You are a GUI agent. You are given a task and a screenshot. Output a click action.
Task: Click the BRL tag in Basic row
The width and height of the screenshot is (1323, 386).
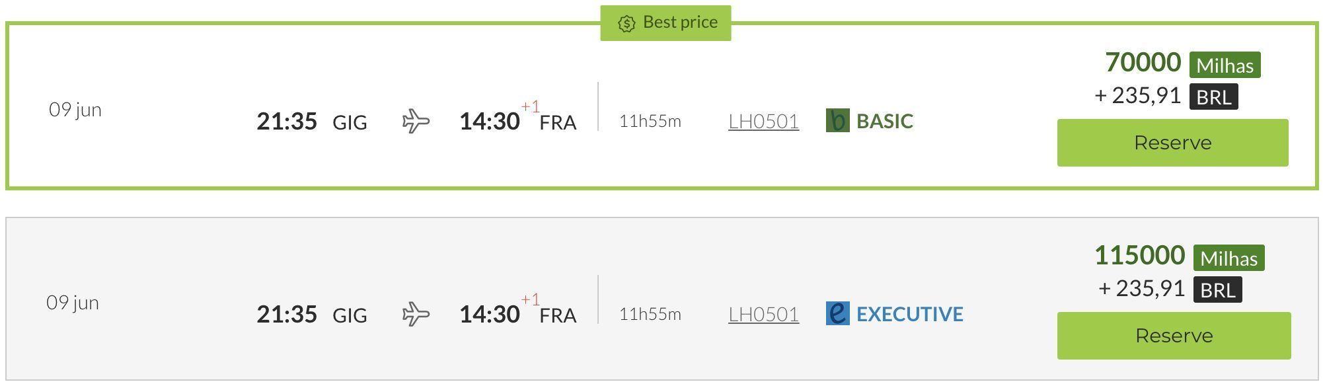point(1213,96)
